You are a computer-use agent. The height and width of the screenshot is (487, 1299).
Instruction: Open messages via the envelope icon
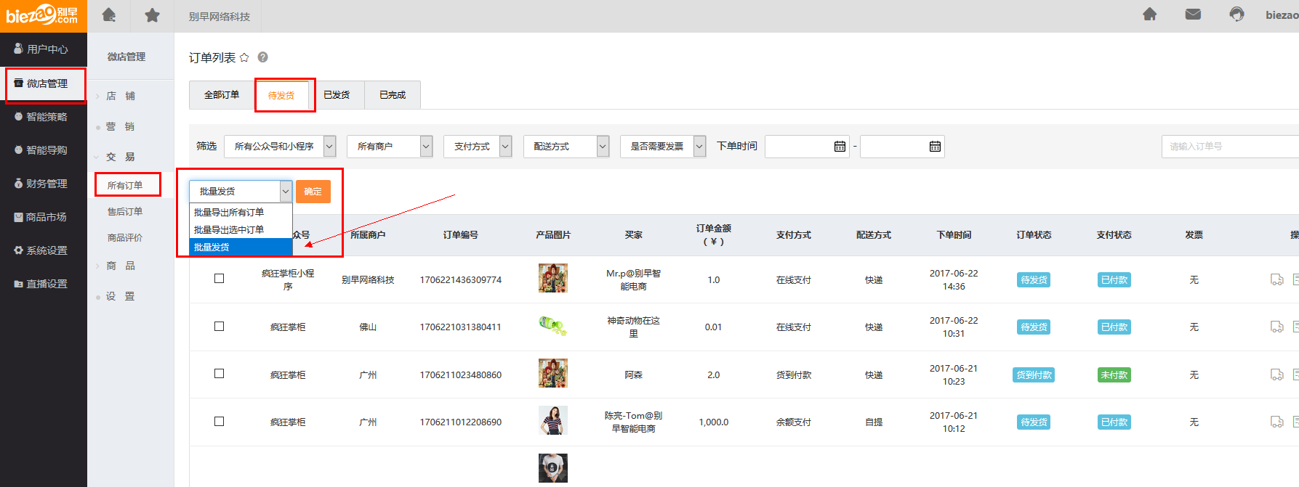pyautogui.click(x=1193, y=15)
